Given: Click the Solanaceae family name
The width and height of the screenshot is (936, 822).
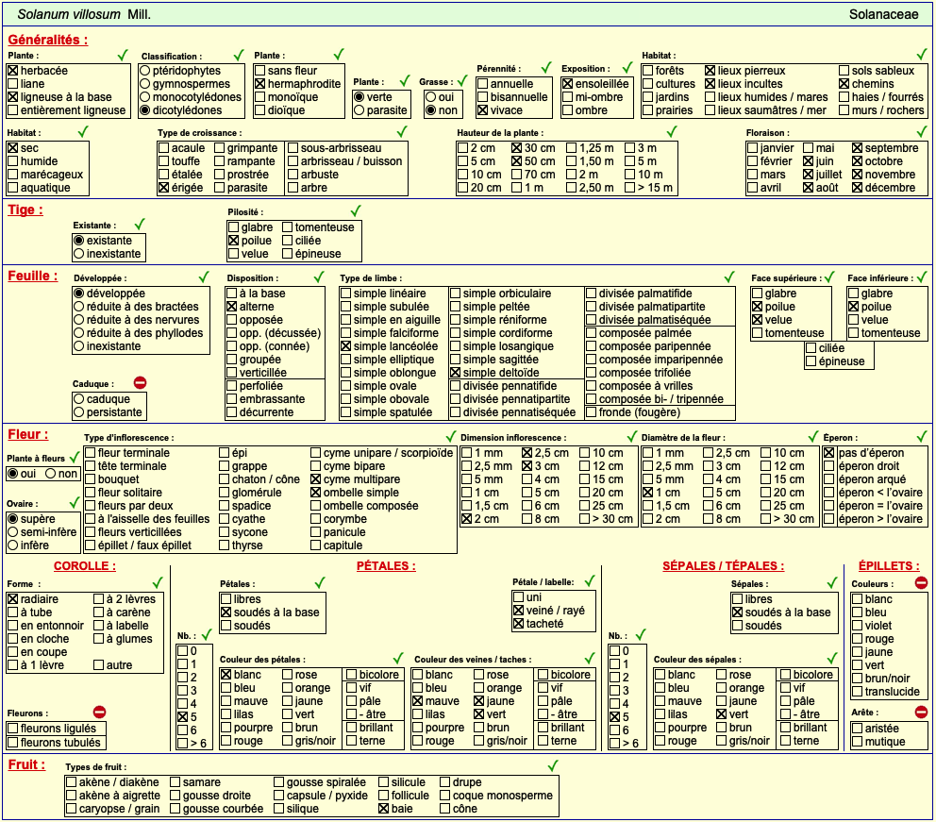Looking at the screenshot, I should (x=883, y=14).
